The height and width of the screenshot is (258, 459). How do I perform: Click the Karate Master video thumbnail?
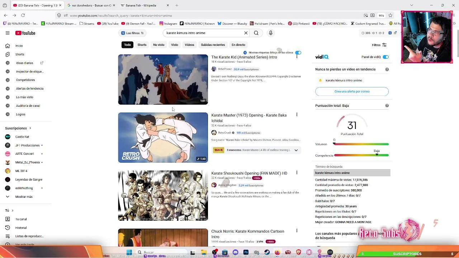click(x=163, y=138)
